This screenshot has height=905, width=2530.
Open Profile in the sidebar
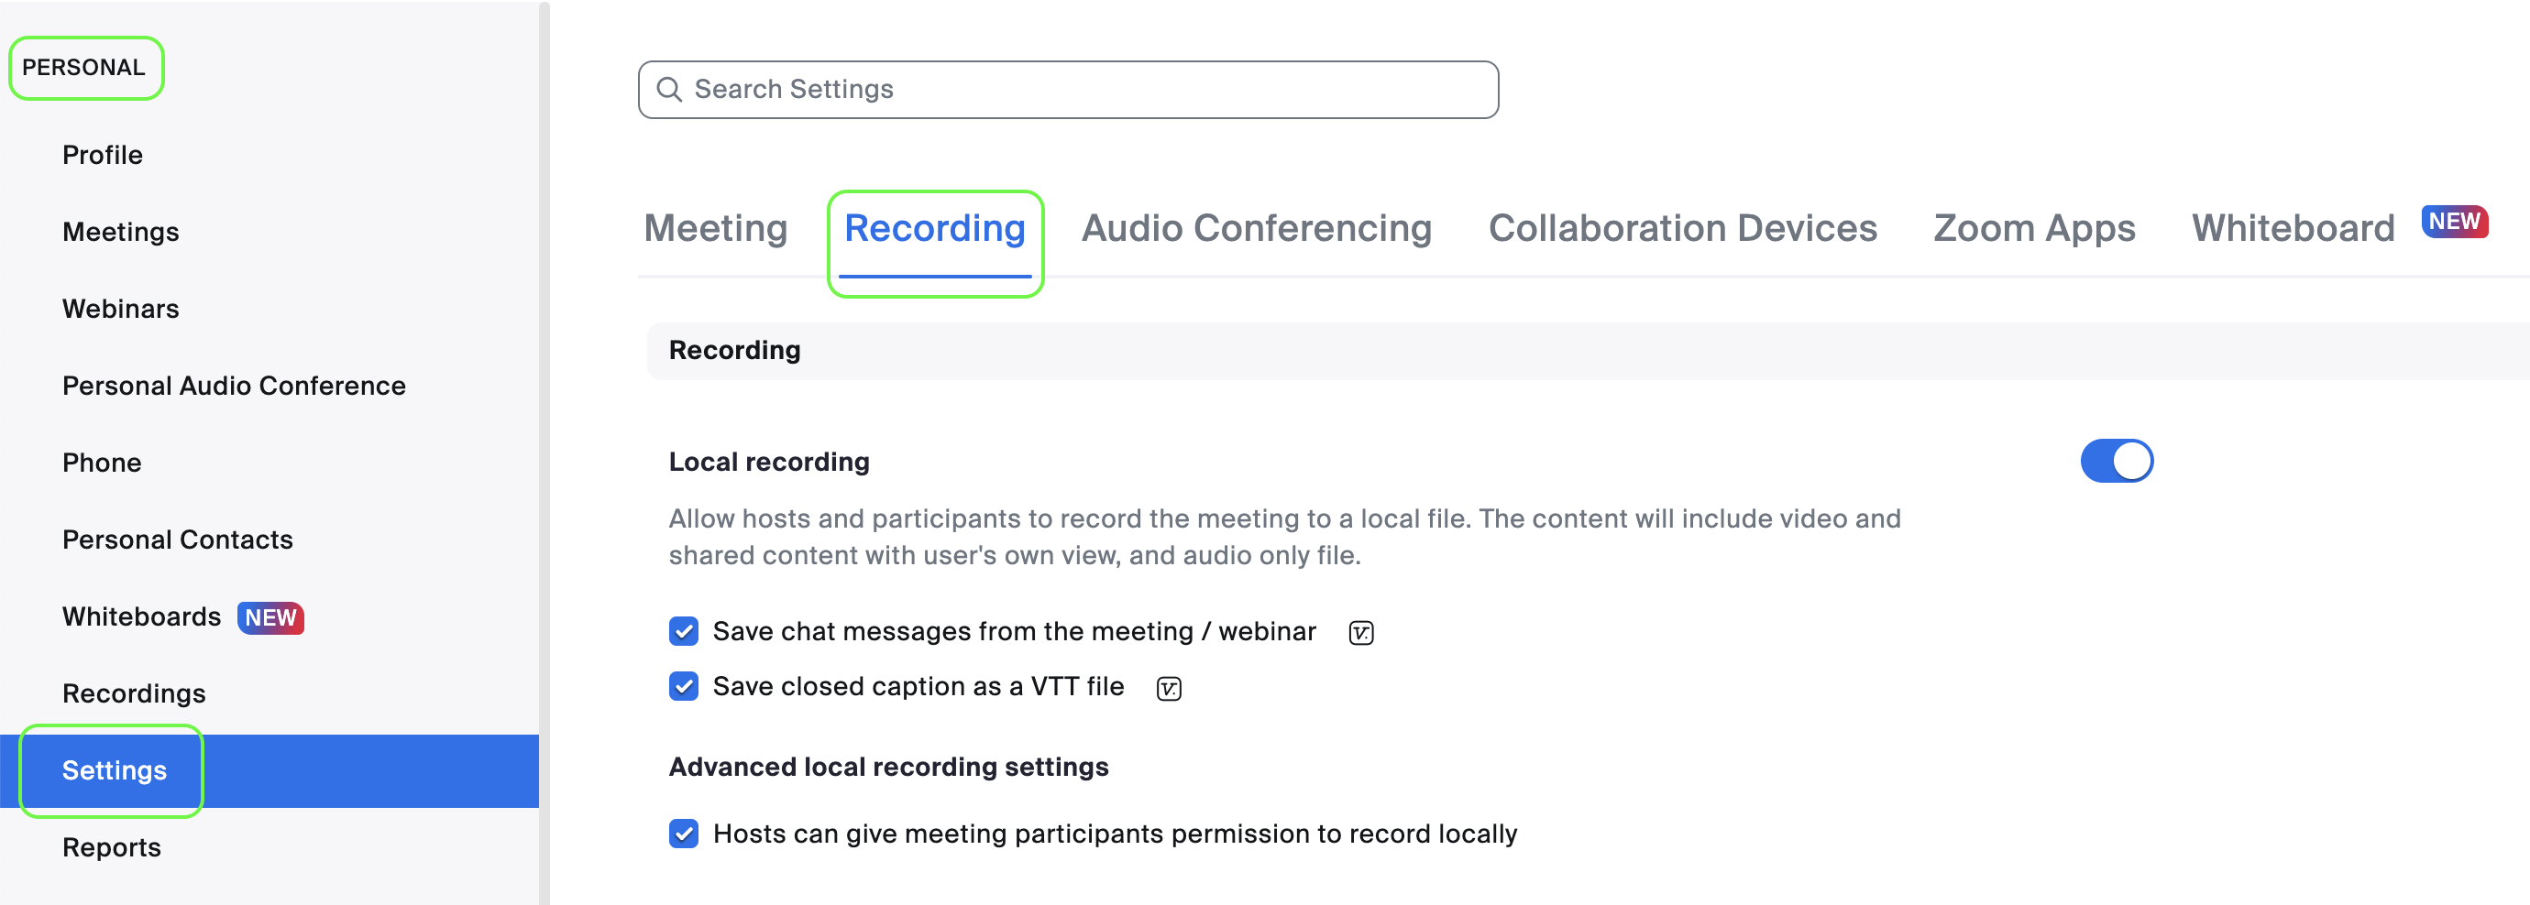102,155
